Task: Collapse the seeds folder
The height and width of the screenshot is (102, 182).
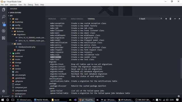Action: click(26, 44)
